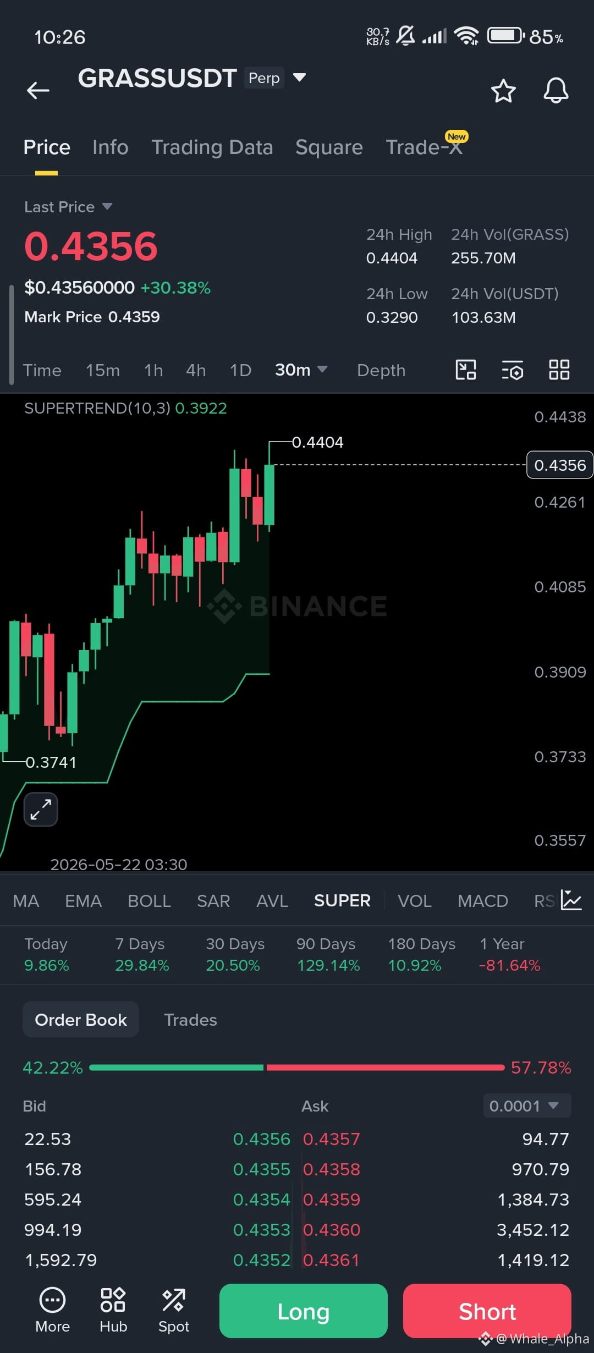Switch to Trading Data tab
The height and width of the screenshot is (1353, 594).
tap(212, 147)
